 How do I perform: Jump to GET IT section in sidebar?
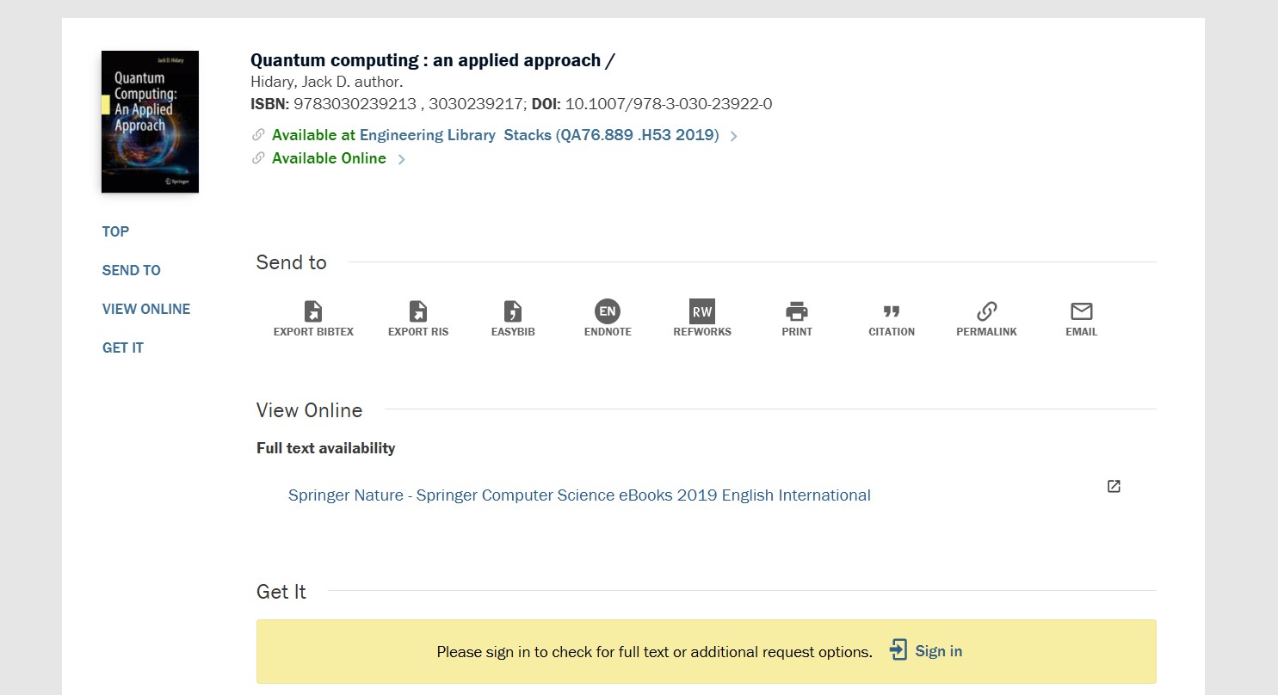pos(122,347)
